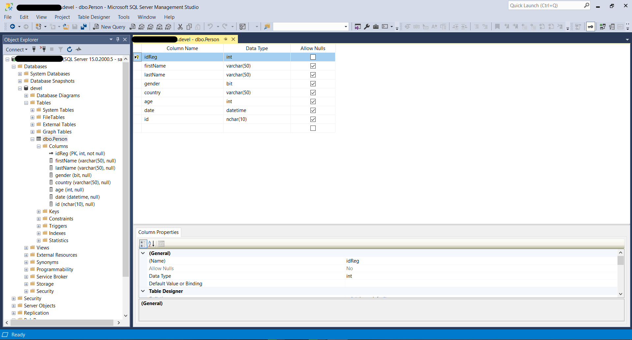Click the wrench Properties Window icon
The width and height of the screenshot is (632, 340).
(x=367, y=27)
